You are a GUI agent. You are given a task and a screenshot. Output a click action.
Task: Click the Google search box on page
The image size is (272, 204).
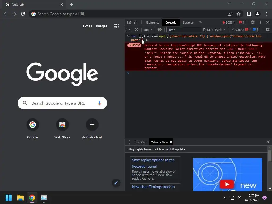pyautogui.click(x=62, y=103)
